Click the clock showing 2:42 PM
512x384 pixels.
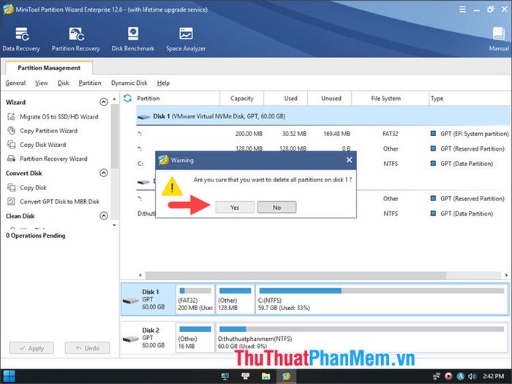[494, 376]
